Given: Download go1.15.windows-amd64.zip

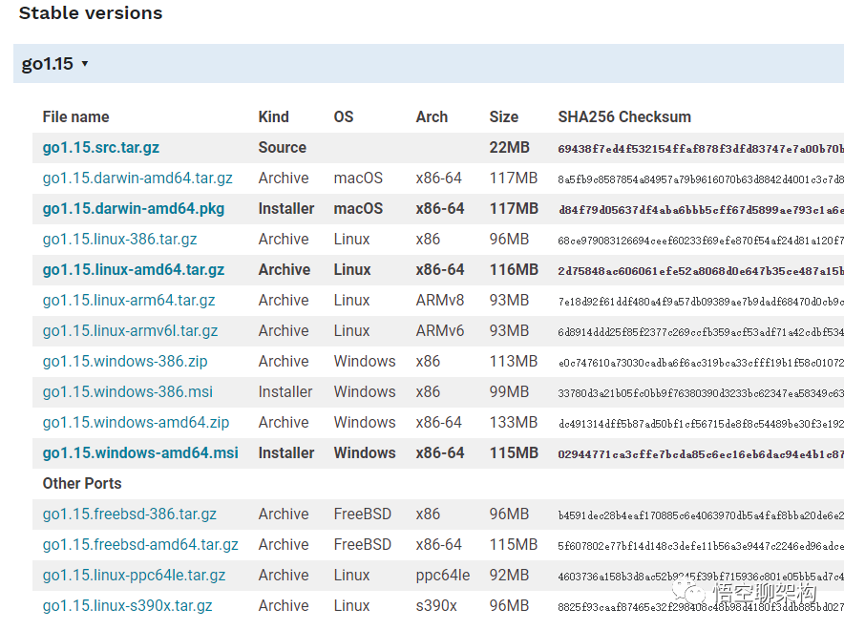Looking at the screenshot, I should tap(136, 423).
